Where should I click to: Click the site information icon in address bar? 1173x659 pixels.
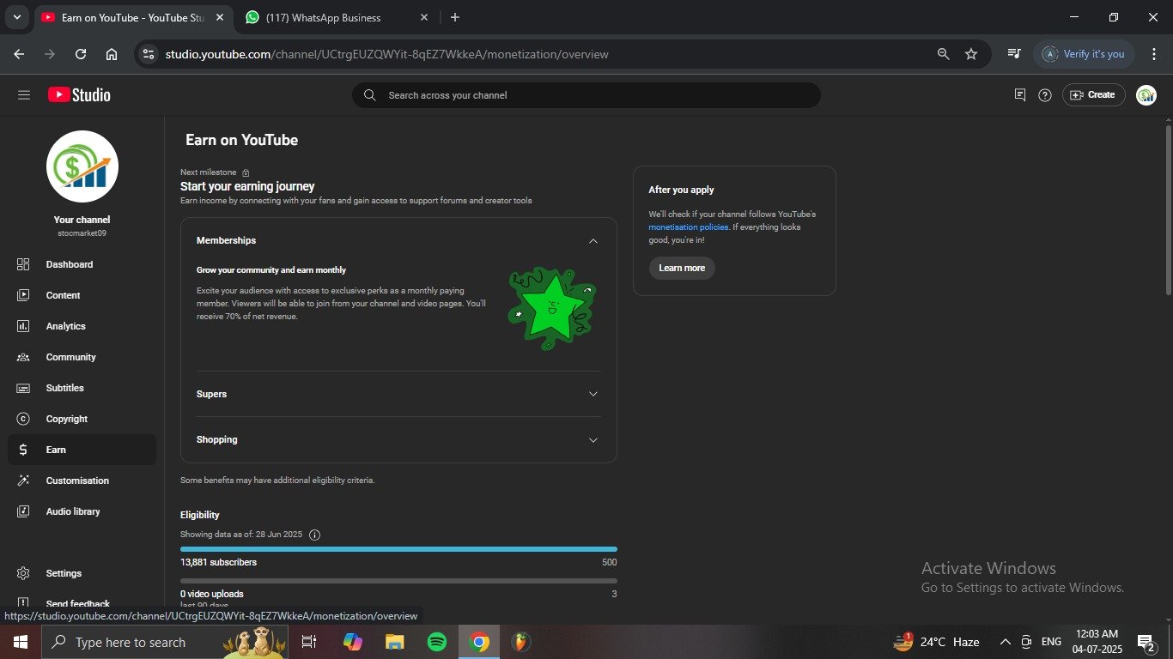[149, 54]
